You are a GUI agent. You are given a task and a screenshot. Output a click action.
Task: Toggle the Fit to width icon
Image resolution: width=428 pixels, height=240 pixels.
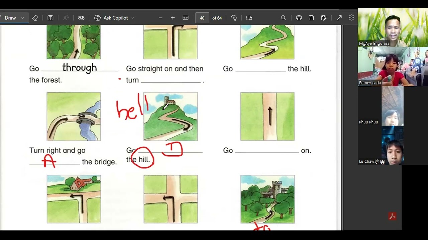click(186, 18)
